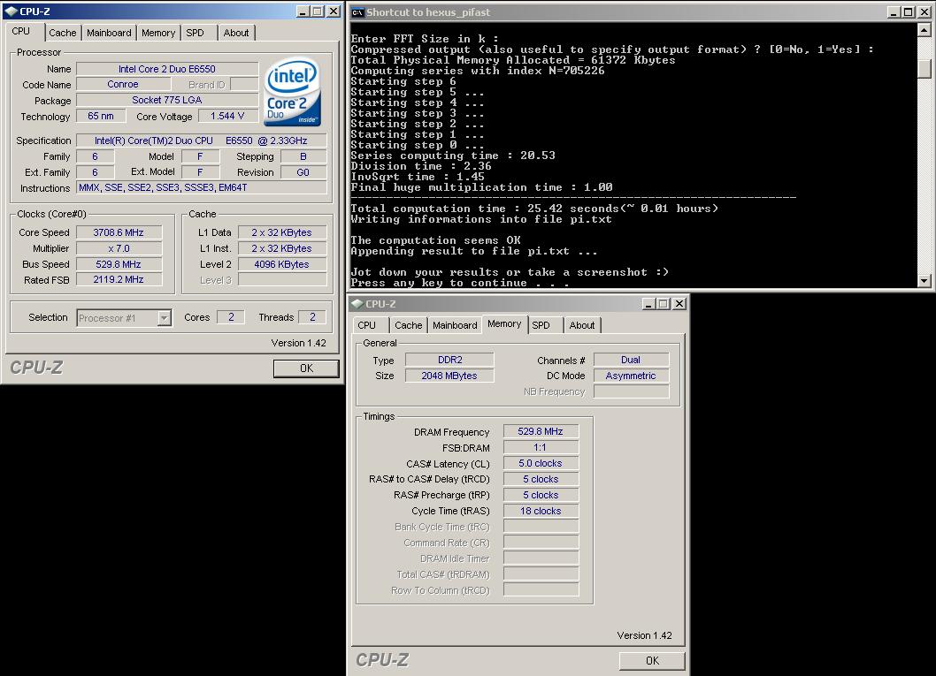This screenshot has width=936, height=676.
Task: Click the DRAM Frequency value in the Memory window
Action: [541, 431]
